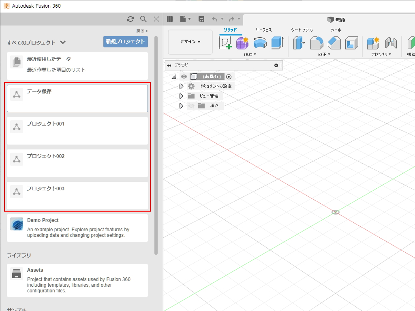Screen dimensions: 415x311
Task: Click the ビュー管理 folder icon
Action: coord(191,96)
